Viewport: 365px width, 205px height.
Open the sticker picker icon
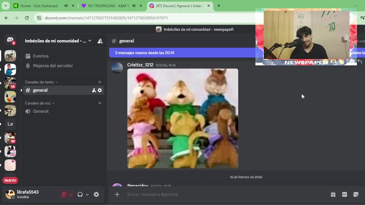(356, 194)
